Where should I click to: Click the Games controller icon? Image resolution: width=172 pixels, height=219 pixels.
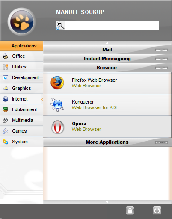pos(6,131)
